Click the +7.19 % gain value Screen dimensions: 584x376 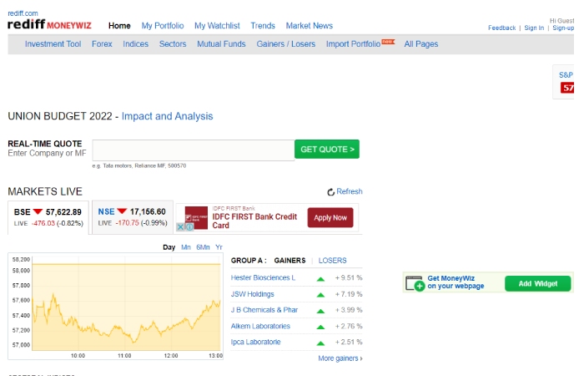[x=349, y=294]
